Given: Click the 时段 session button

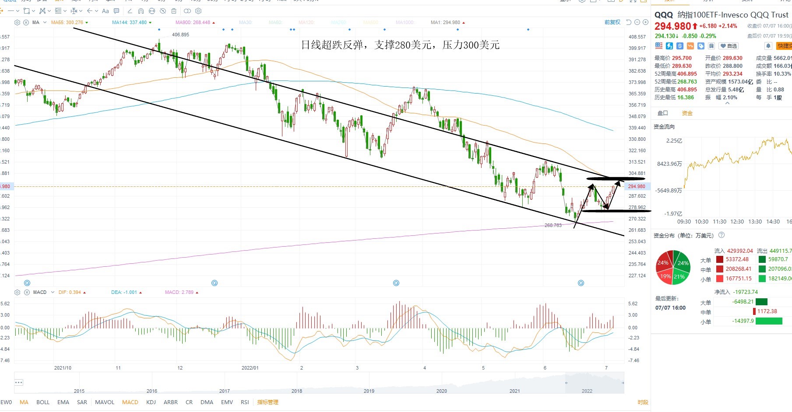Looking at the screenshot, I should 643,402.
